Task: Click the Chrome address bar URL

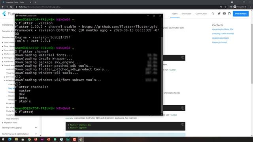Action: [x=40, y=7]
